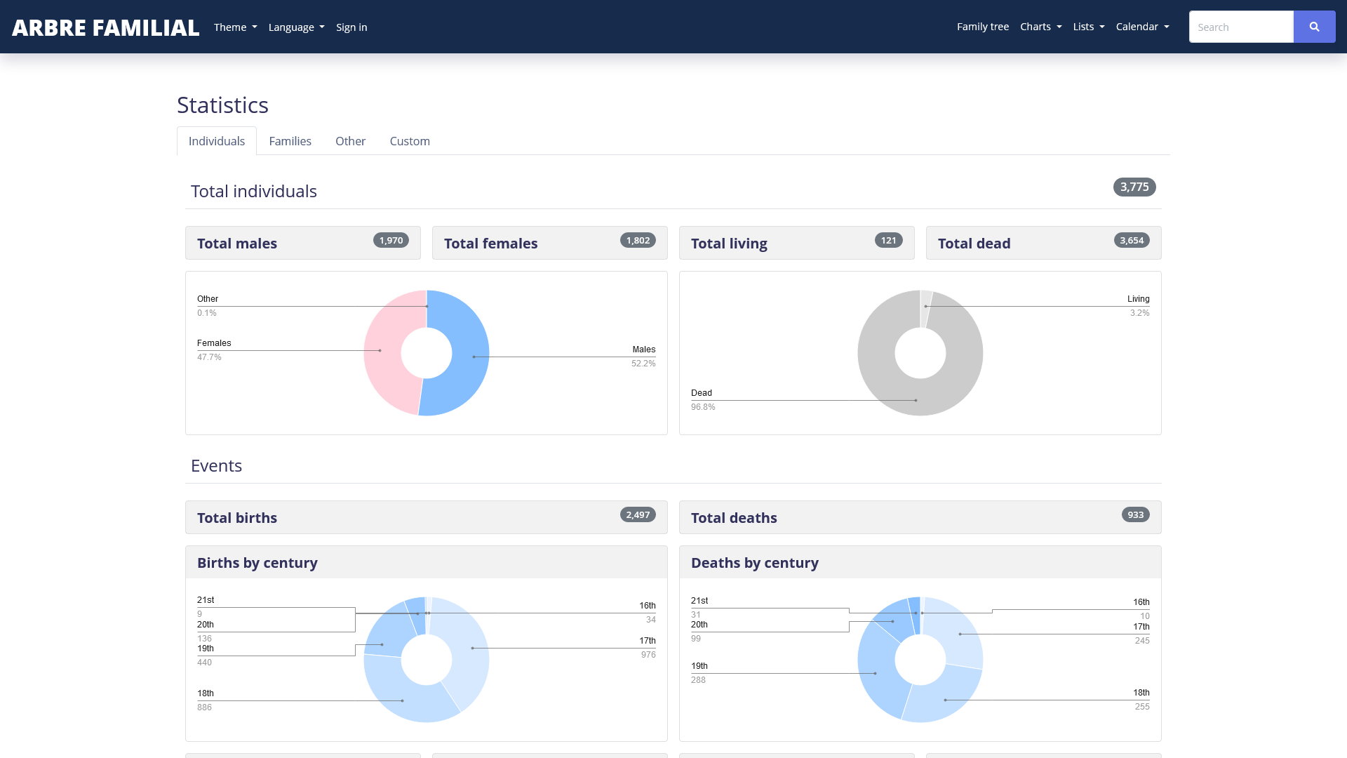Expand the Lists menu
Viewport: 1347px width, 758px height.
[x=1089, y=27]
